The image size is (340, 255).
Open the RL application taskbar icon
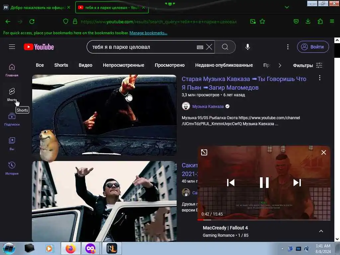[x=112, y=248]
